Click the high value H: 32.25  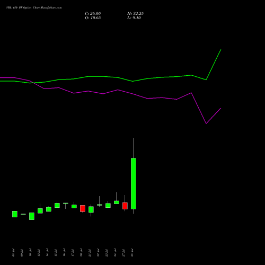click(x=135, y=14)
